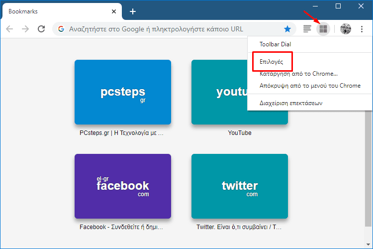Image resolution: width=373 pixels, height=249 pixels.
Task: Open the user profile avatar
Action: pos(346,29)
